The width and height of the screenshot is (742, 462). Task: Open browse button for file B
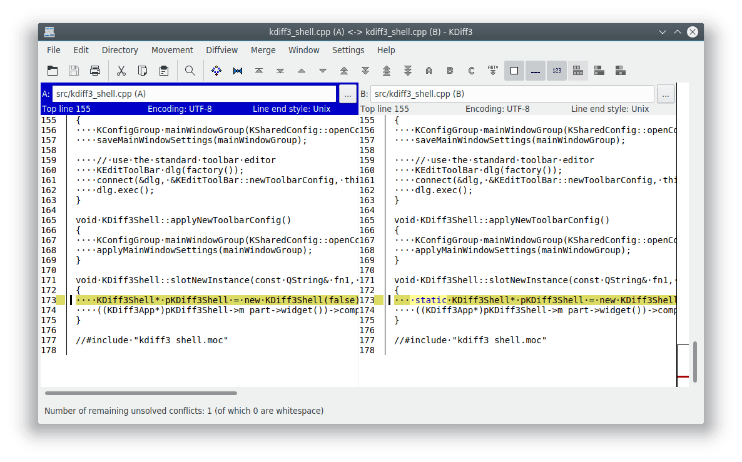click(665, 94)
